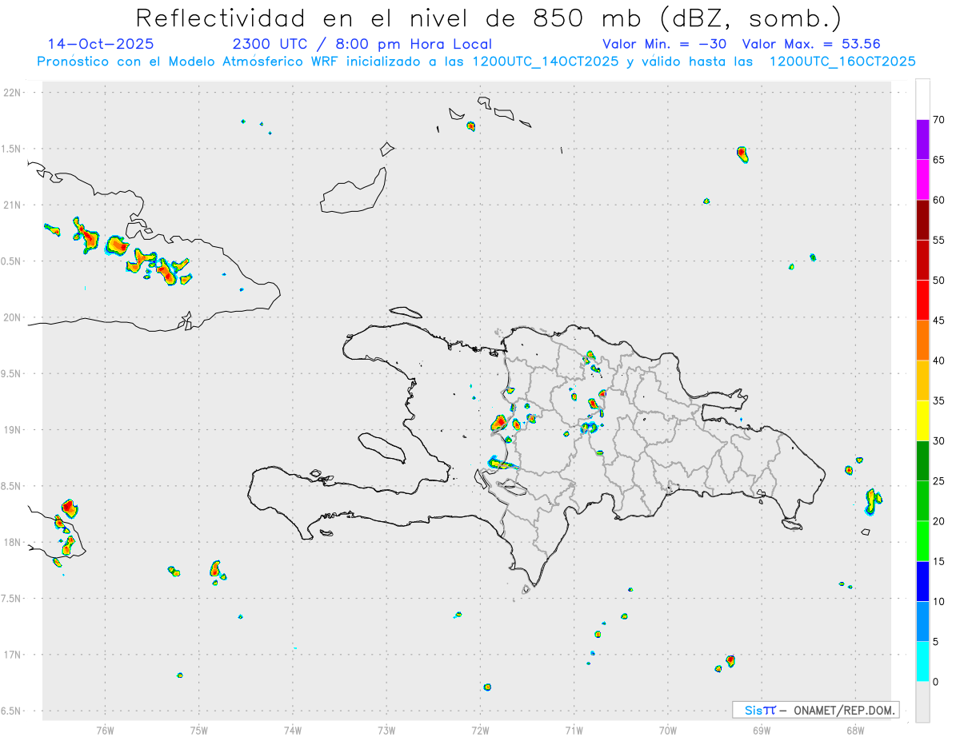Viewport: 960px width, 741px height.
Task: Pick the dark blue 10-15 dBZ colorbar segment
Action: (x=922, y=581)
